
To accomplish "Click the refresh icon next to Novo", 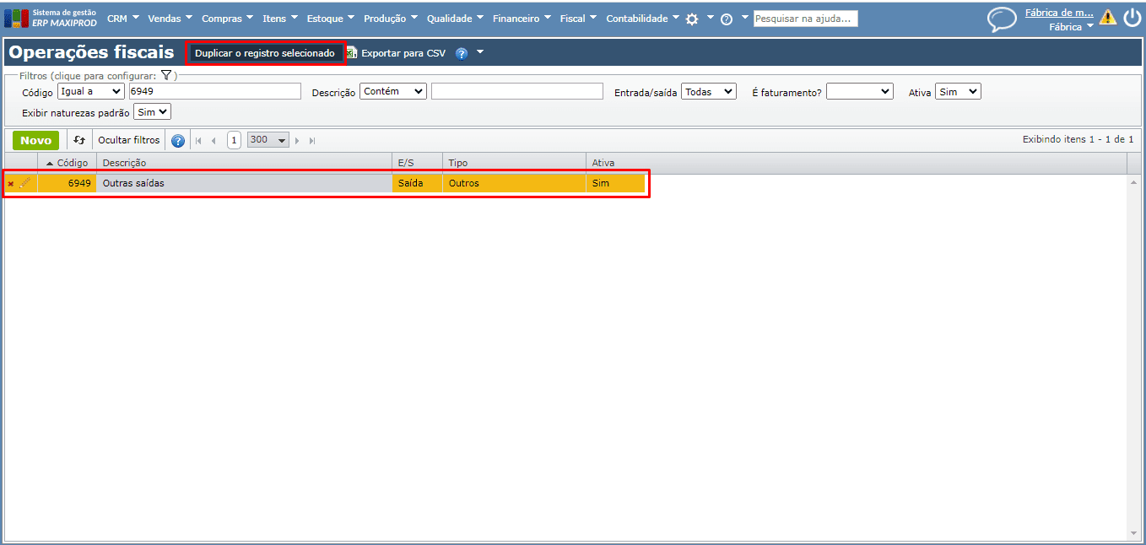I will (x=79, y=140).
